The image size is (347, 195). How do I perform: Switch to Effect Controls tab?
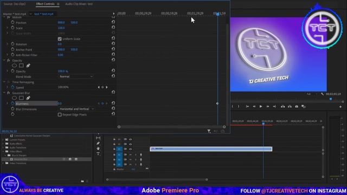pyautogui.click(x=45, y=4)
